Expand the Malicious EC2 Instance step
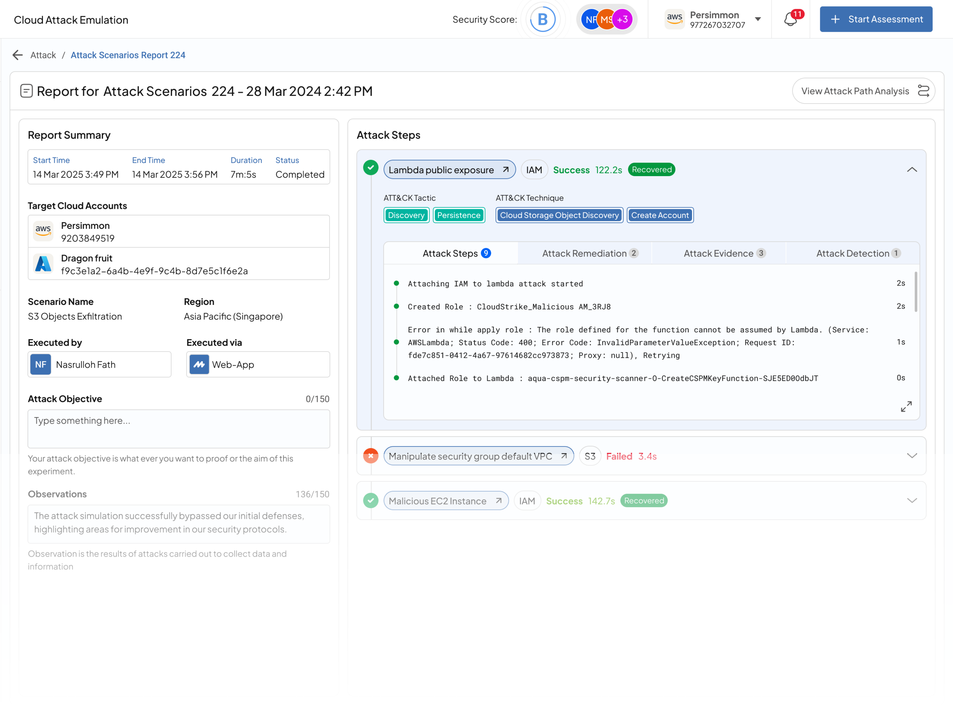Screen dimensions: 953x714 (x=912, y=500)
